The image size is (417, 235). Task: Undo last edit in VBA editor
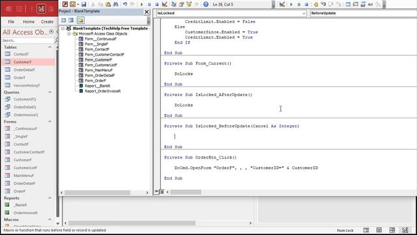(x=125, y=5)
